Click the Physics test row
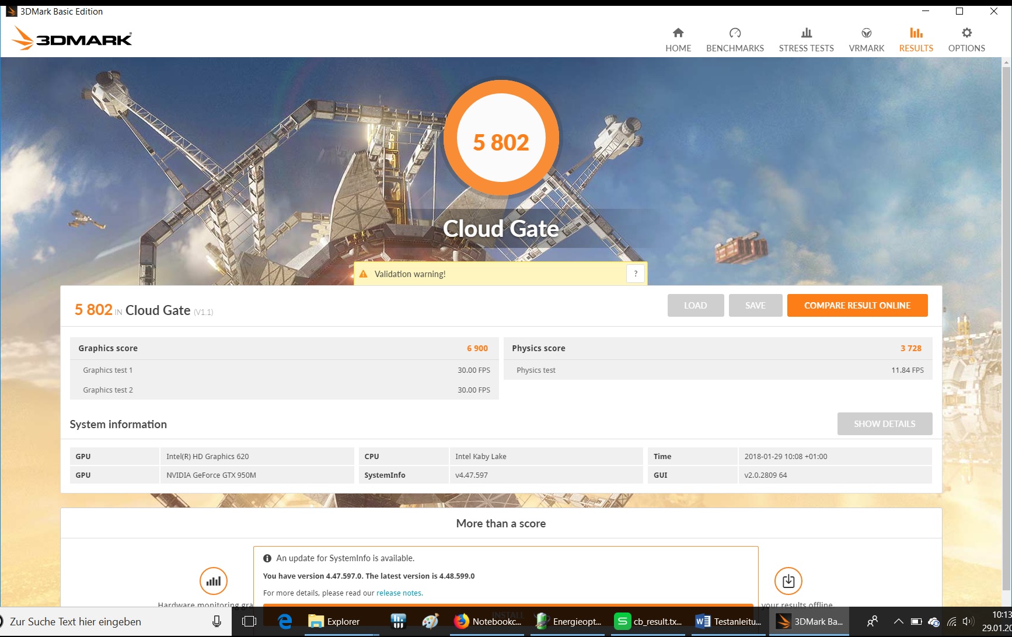This screenshot has height=637, width=1012. 718,370
